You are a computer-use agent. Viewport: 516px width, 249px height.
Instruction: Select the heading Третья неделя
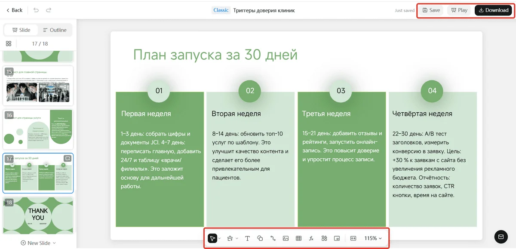tap(326, 114)
